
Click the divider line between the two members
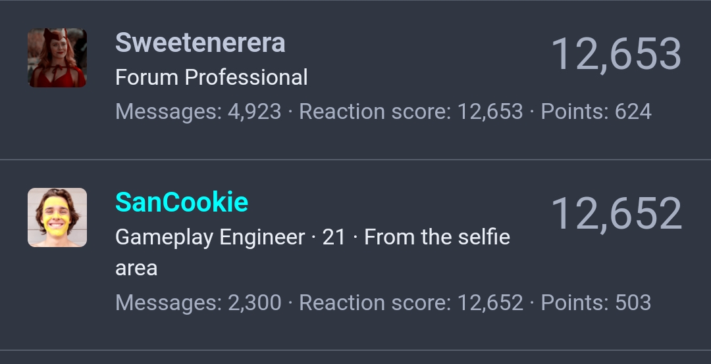tap(355, 160)
